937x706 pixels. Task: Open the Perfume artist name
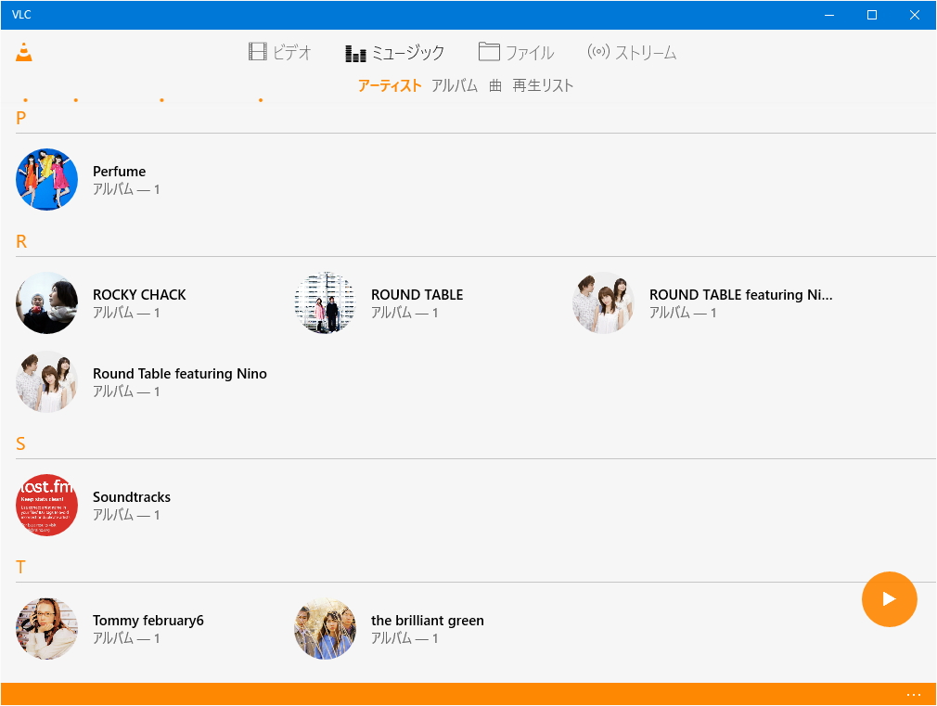coord(119,172)
